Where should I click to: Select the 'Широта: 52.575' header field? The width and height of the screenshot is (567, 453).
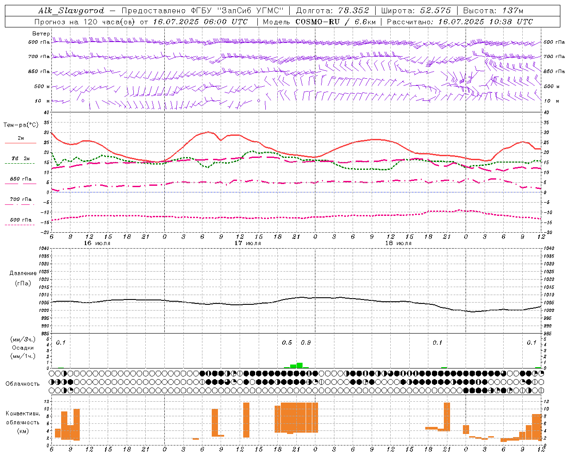coord(416,11)
